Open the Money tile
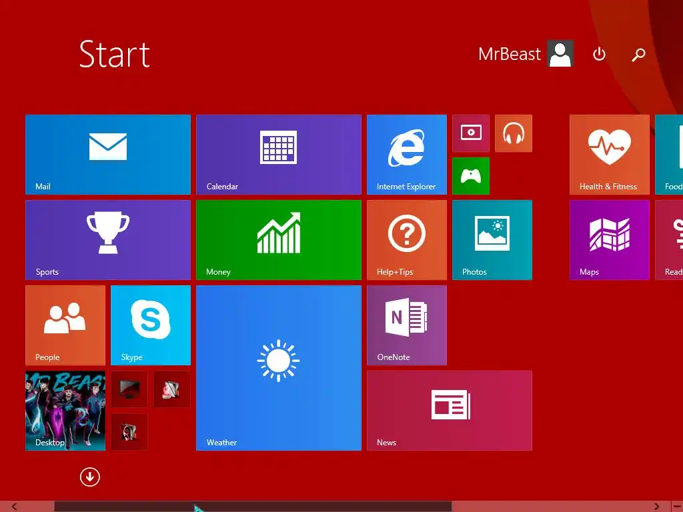This screenshot has height=512, width=683. pyautogui.click(x=279, y=240)
